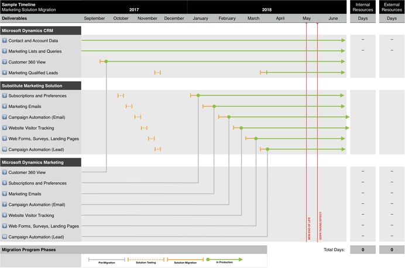Click the green production dot on CRM Customer 360 View
The image size is (405, 268).
tap(106, 61)
